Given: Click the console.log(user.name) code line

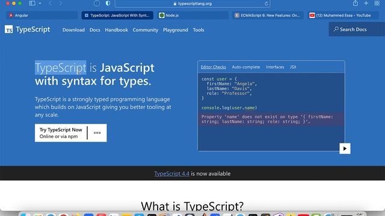Looking at the screenshot, I should tap(229, 108).
